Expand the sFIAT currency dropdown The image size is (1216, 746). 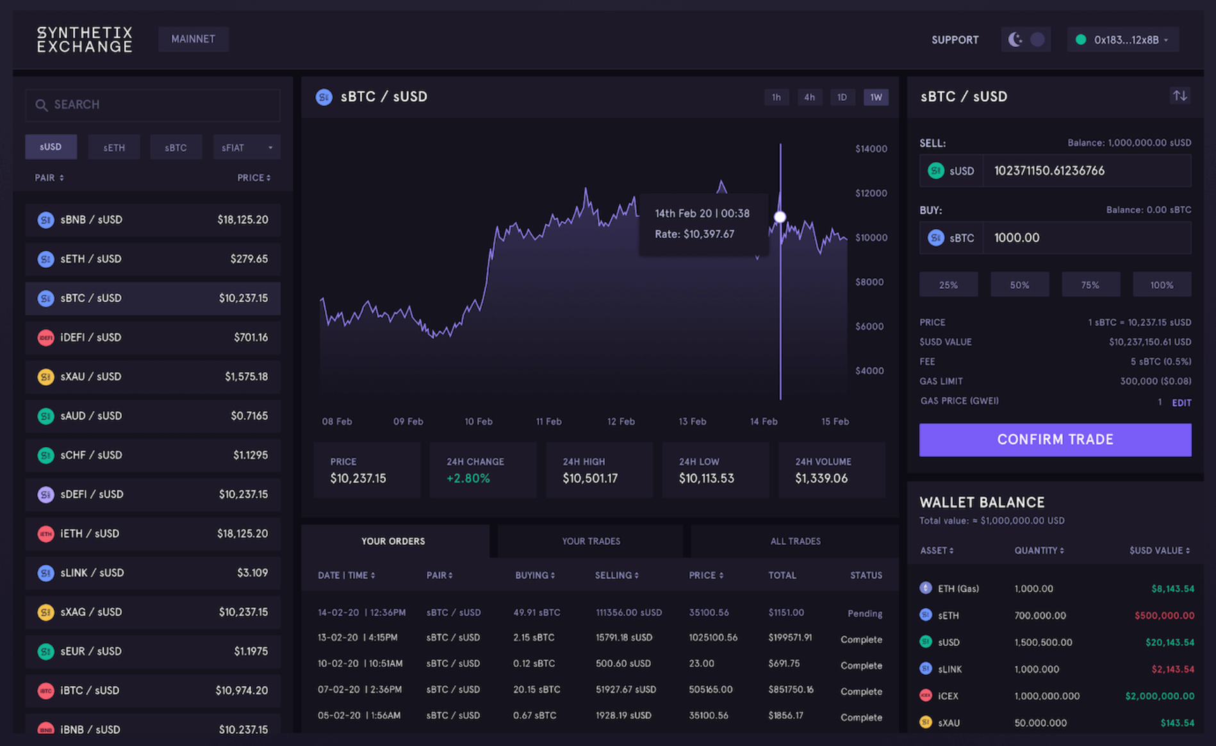point(247,147)
